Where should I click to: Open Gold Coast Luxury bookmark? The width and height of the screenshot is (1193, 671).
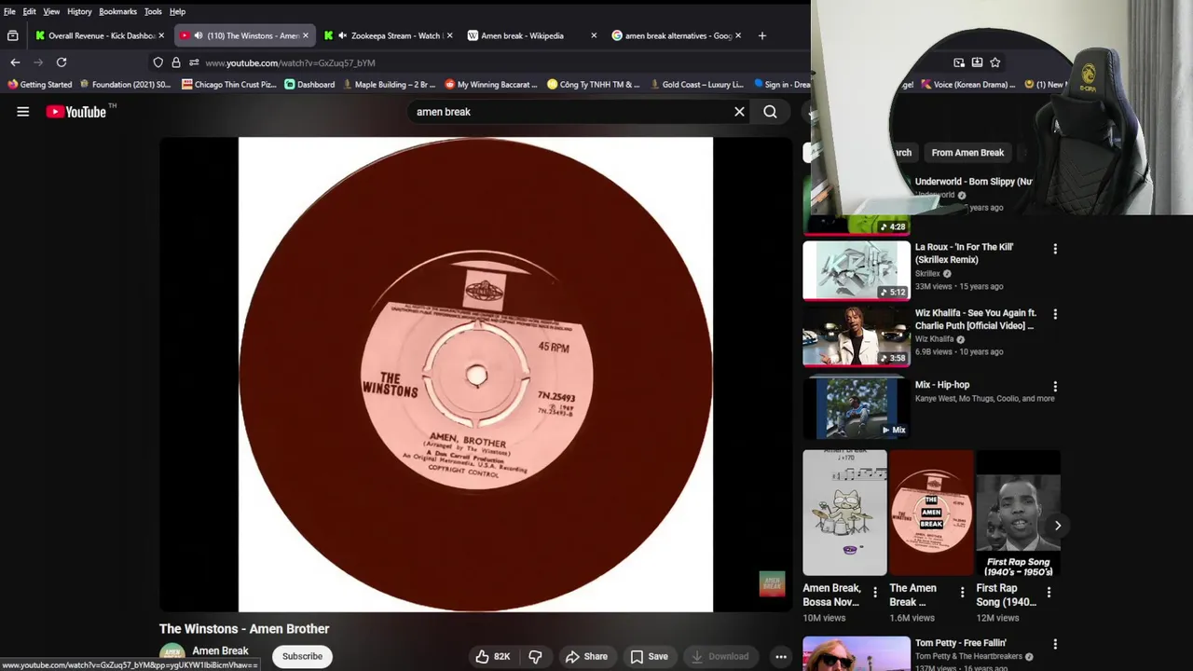click(696, 85)
